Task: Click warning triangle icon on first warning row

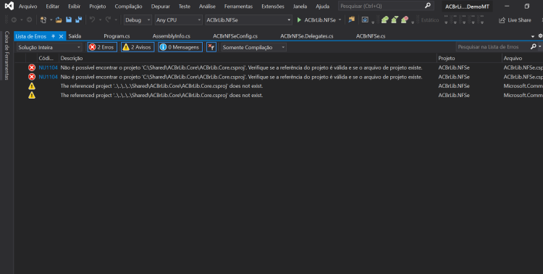Action: [32, 86]
